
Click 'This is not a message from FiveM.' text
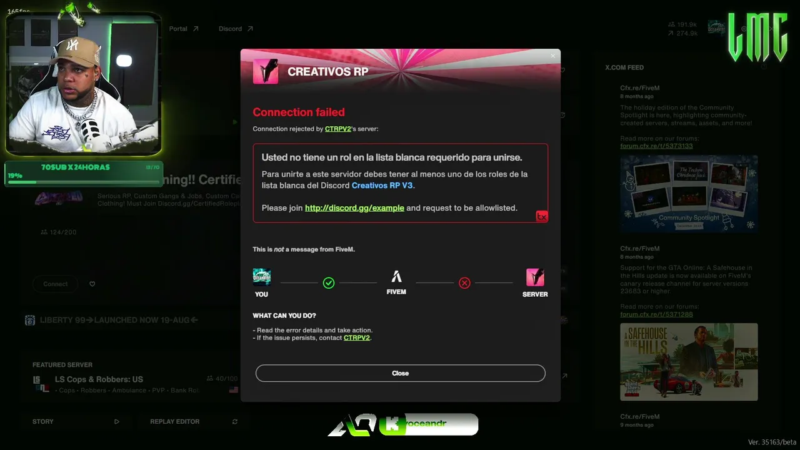pyautogui.click(x=304, y=249)
